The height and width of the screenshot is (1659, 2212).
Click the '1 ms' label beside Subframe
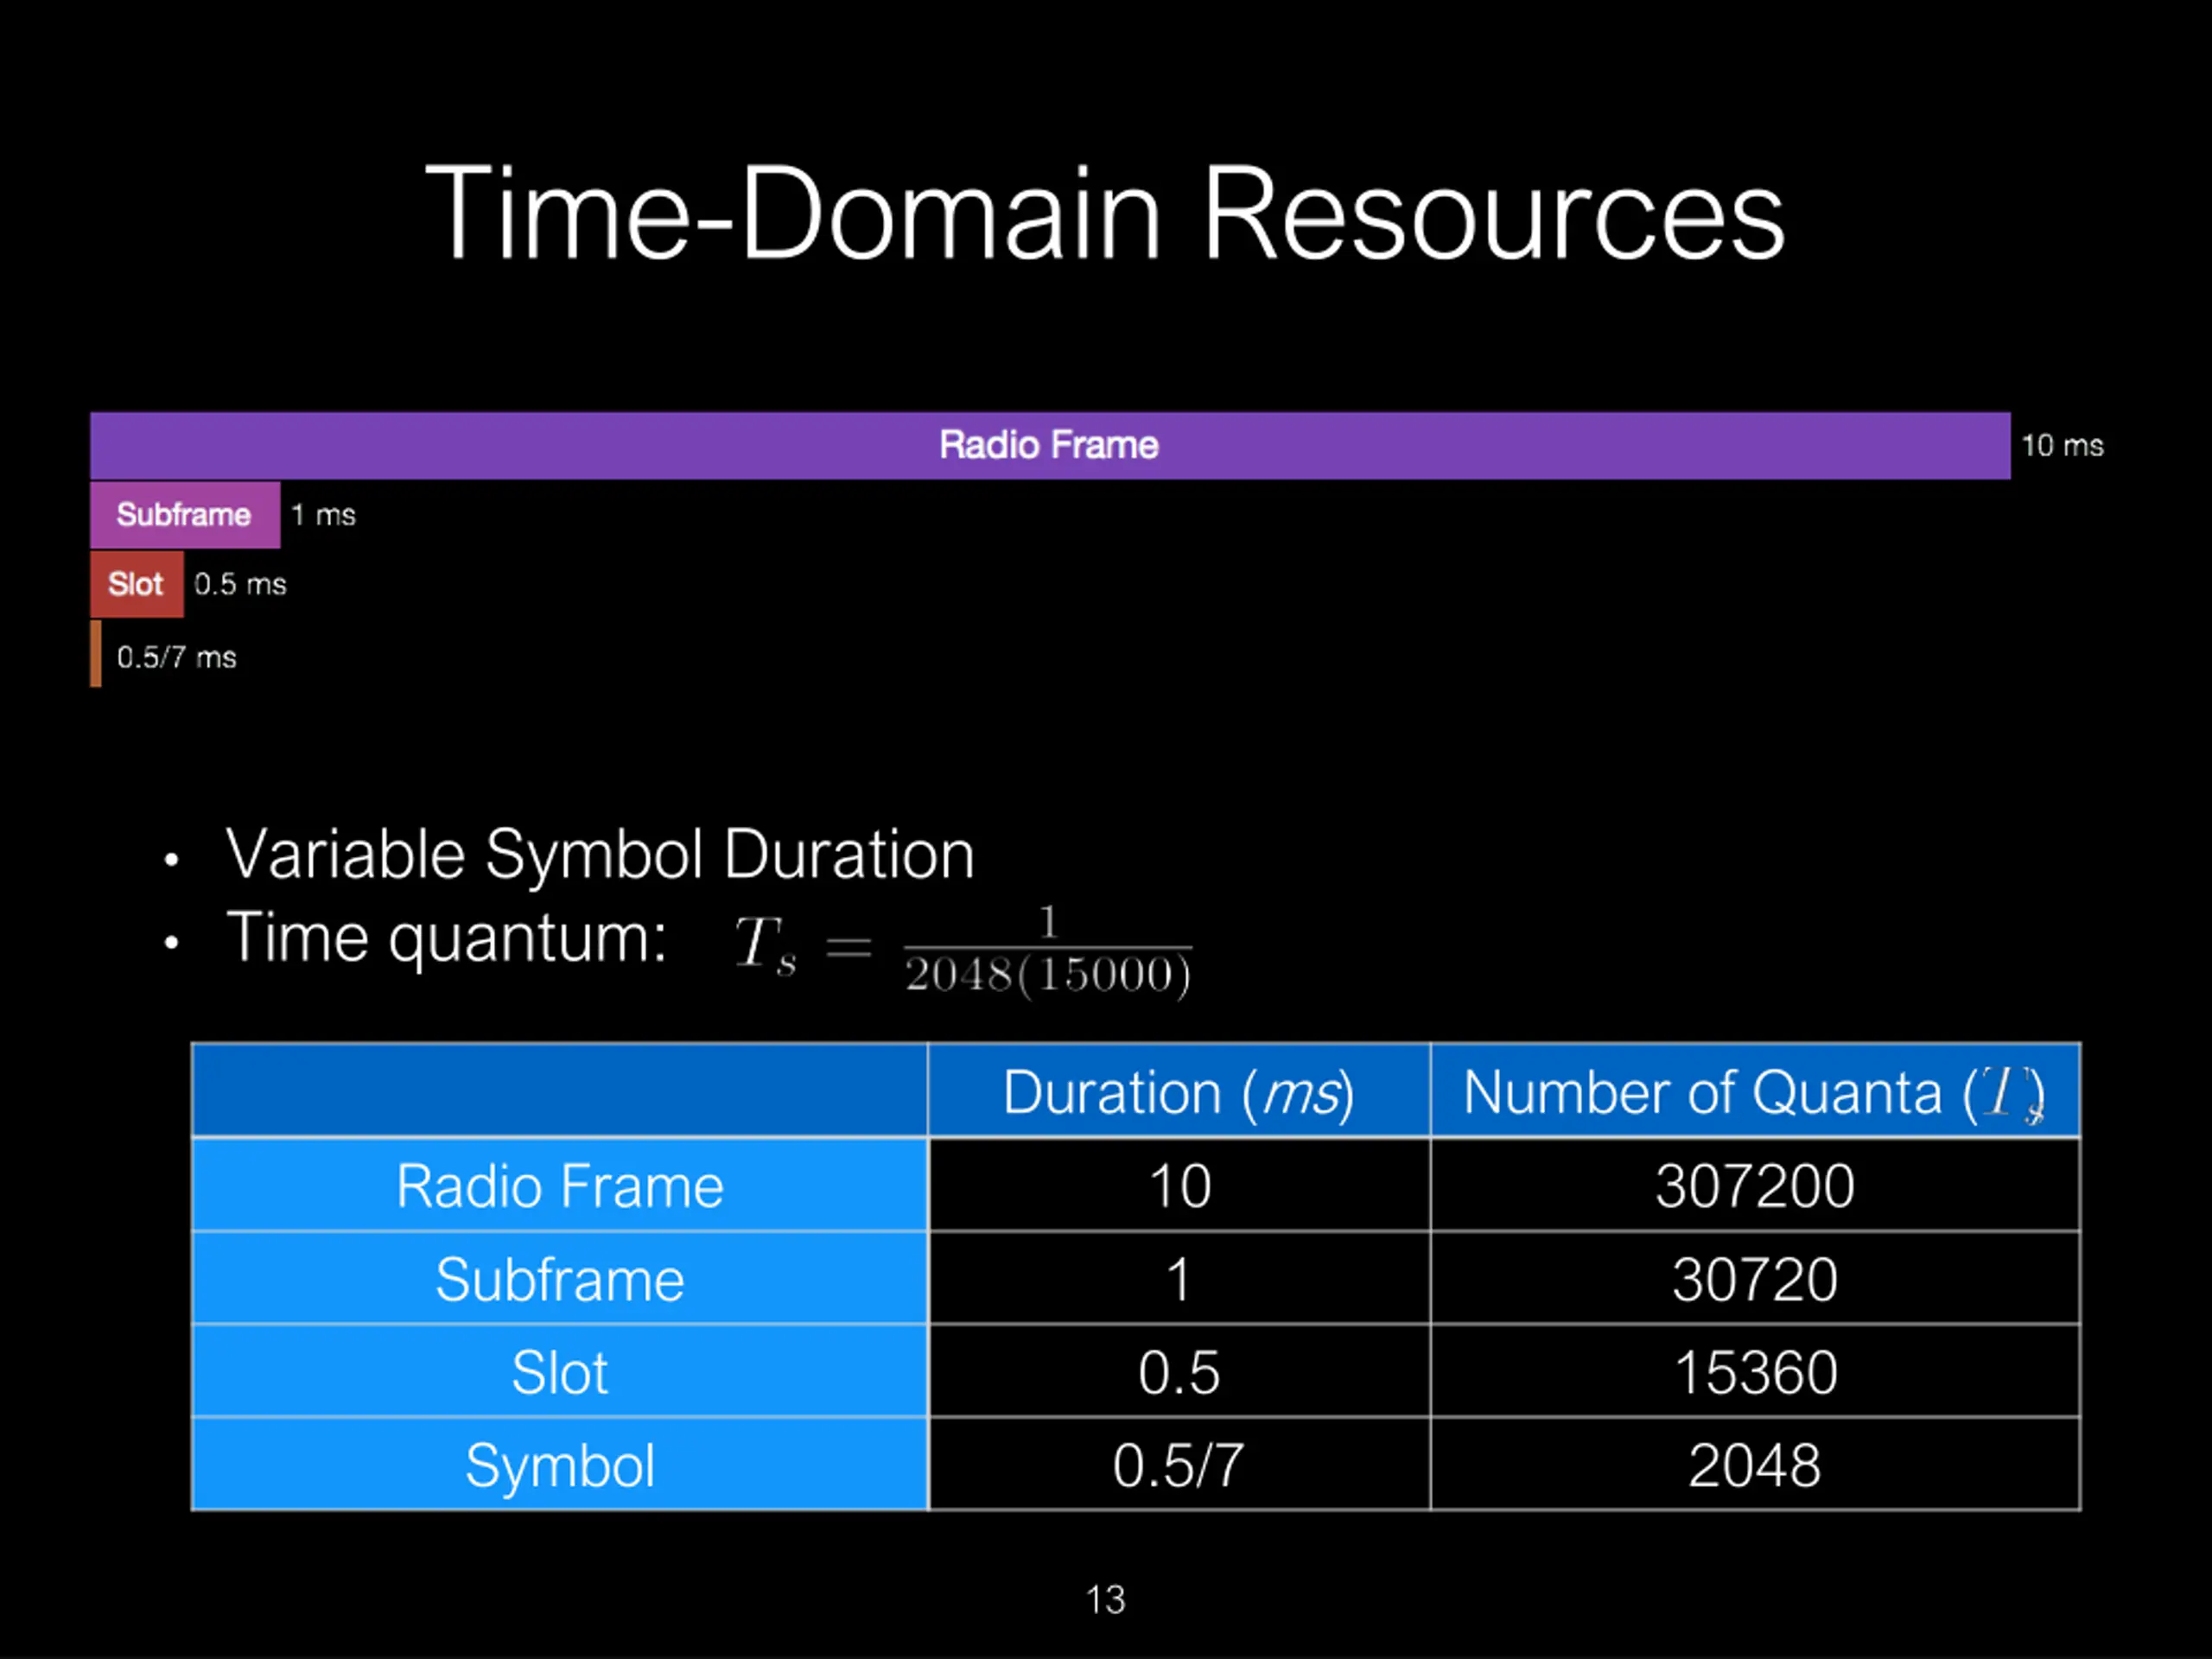click(x=323, y=515)
